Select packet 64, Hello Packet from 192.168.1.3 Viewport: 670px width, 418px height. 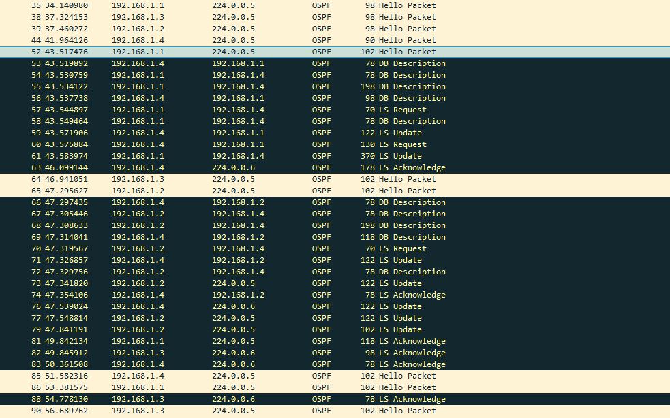pyautogui.click(x=204, y=178)
